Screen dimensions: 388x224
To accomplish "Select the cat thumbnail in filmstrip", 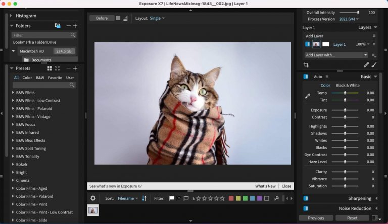I will pyautogui.click(x=93, y=210).
